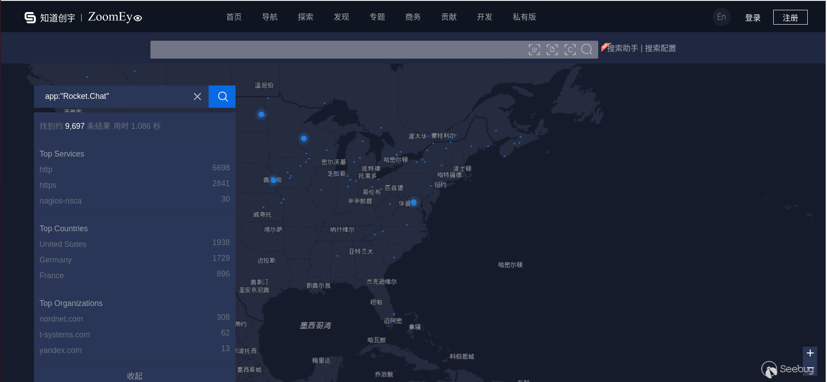Click the IP search icon in search bar
The width and height of the screenshot is (827, 382).
(534, 50)
